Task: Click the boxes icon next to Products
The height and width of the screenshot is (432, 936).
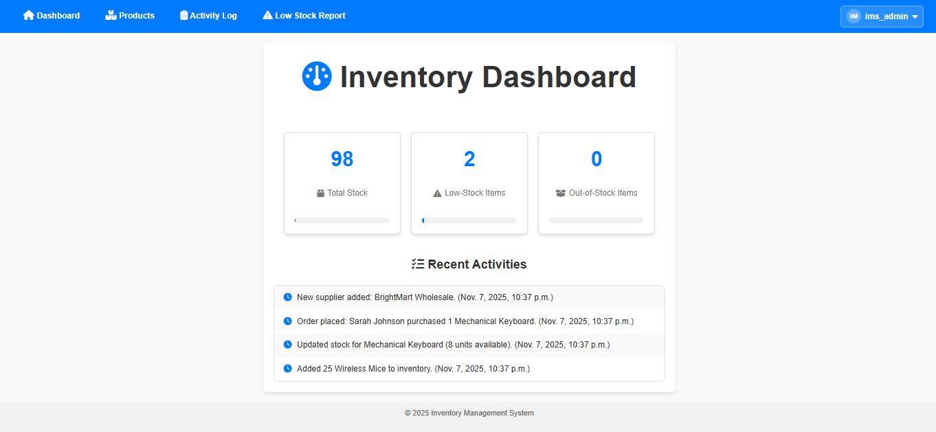Action: point(111,15)
